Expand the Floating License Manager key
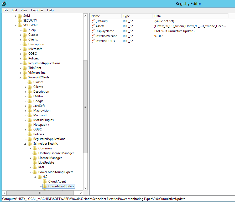This screenshot has width=235, height=202. click(30, 153)
